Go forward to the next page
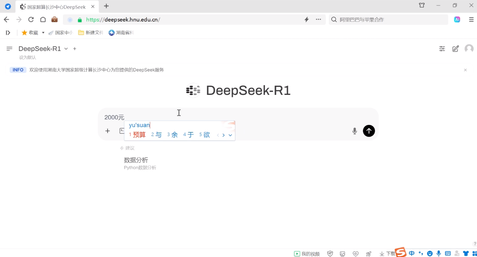The height and width of the screenshot is (257, 477). [x=19, y=19]
